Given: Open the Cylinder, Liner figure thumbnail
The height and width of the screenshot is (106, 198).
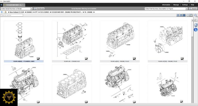Looking at the screenshot, I should 24,41.
